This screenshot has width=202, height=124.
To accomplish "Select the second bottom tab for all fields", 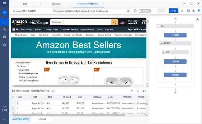I will pyautogui.click(x=42, y=119).
